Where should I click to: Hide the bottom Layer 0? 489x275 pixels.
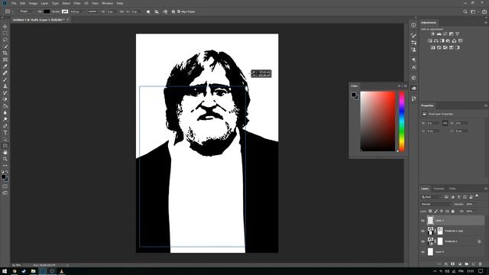click(423, 252)
